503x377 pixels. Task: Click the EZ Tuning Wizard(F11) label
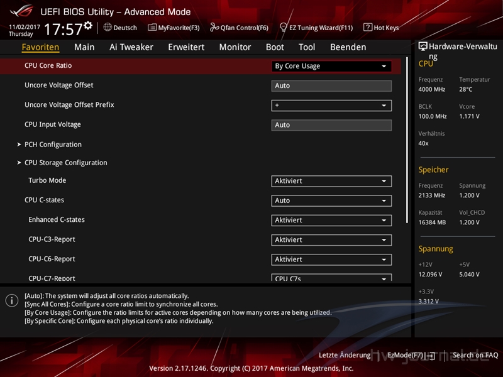click(x=321, y=28)
